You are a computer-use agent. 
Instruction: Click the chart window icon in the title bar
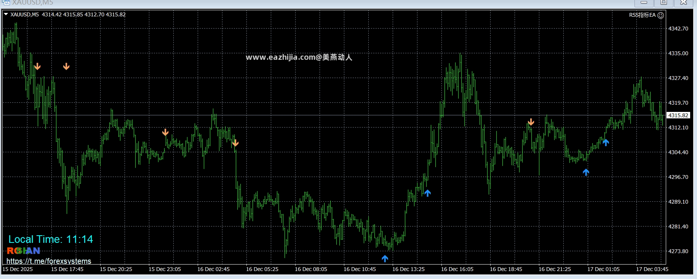pos(6,3)
